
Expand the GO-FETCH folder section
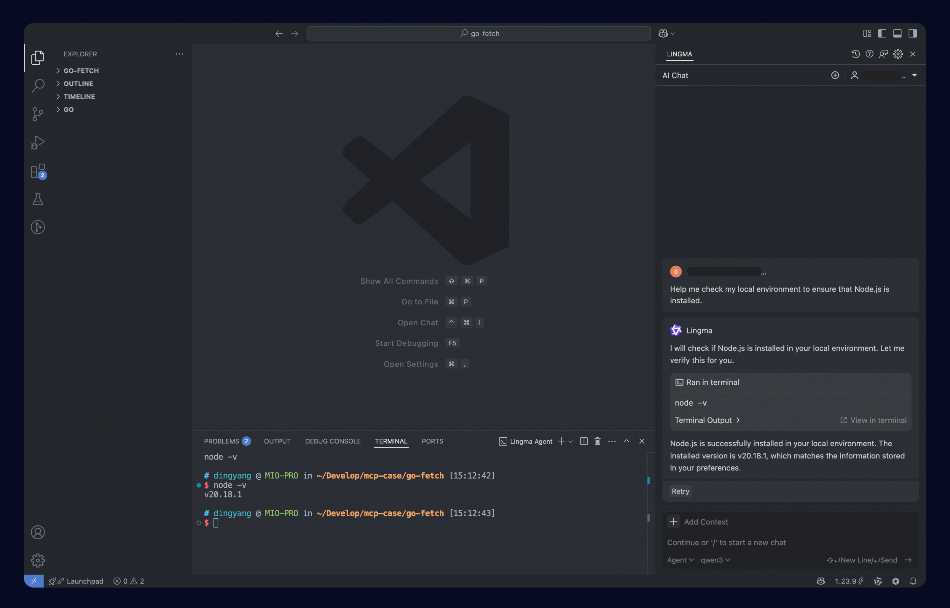pyautogui.click(x=81, y=71)
